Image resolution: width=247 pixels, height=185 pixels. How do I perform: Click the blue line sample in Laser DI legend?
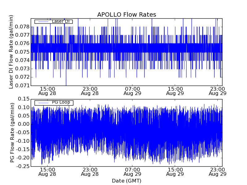tap(43, 22)
